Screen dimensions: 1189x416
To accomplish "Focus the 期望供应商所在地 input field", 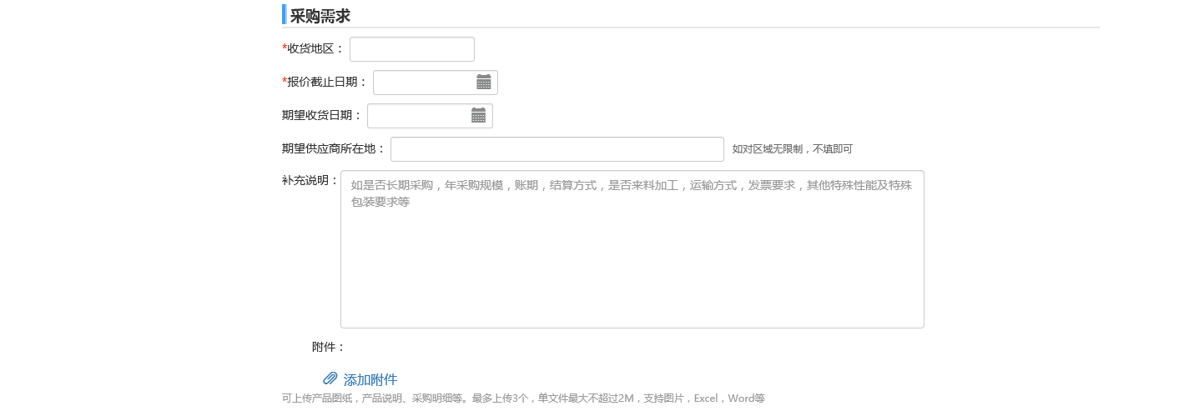I will [x=557, y=149].
